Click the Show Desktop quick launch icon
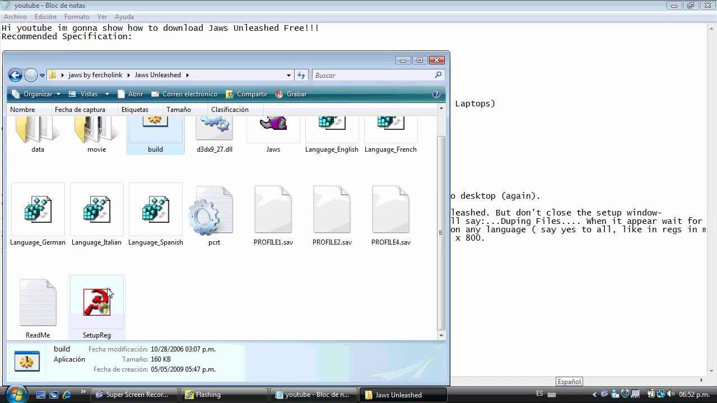The width and height of the screenshot is (717, 403). tap(41, 395)
